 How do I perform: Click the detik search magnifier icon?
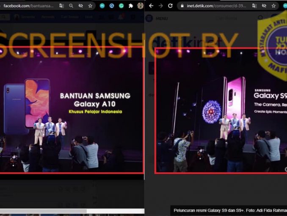tap(260, 18)
